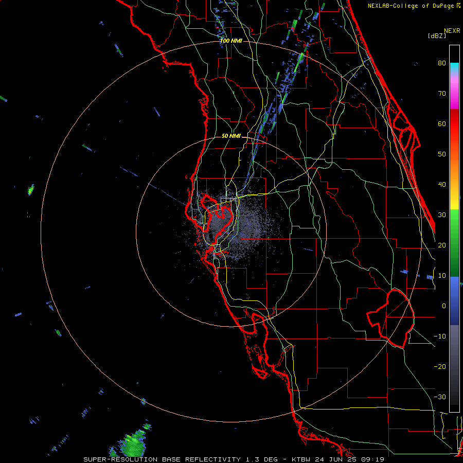Screen dimensions: 463x463
Task: Click the 30 value on the dBZ scale
Action: pyautogui.click(x=442, y=215)
